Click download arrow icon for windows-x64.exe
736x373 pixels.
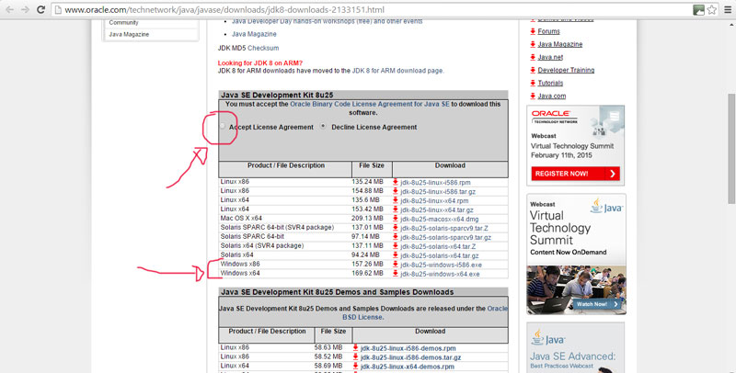coord(396,273)
